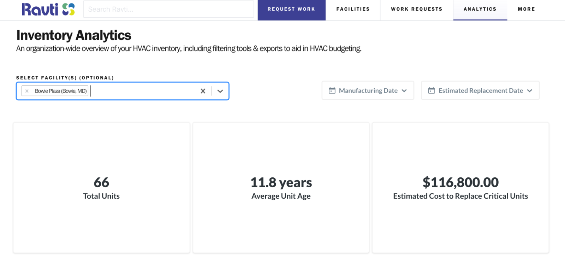Select the Analytics tab

480,10
